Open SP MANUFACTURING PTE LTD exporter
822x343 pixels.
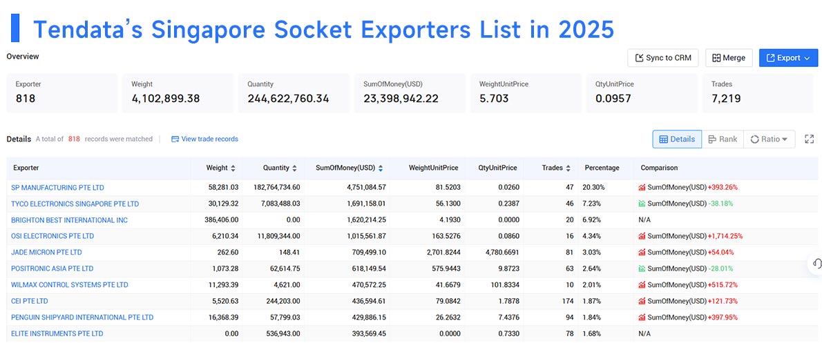pos(57,188)
